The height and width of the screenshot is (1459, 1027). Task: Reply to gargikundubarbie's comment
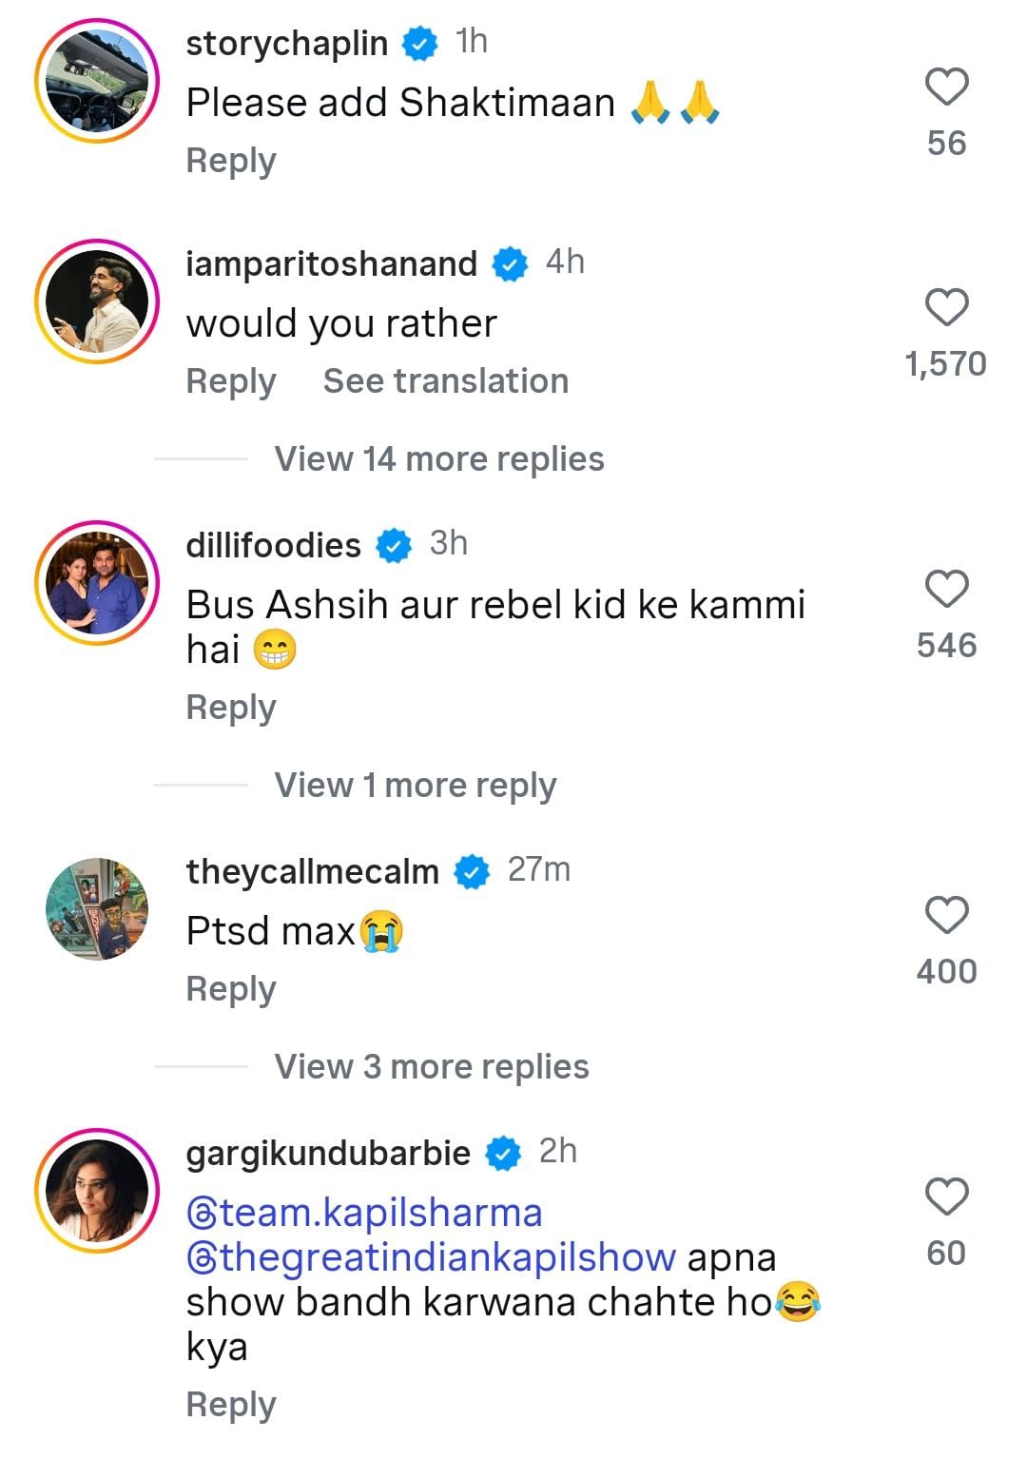[231, 1405]
